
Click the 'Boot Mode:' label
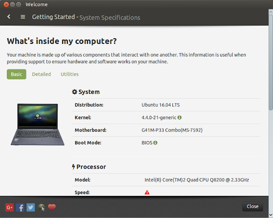click(x=88, y=143)
